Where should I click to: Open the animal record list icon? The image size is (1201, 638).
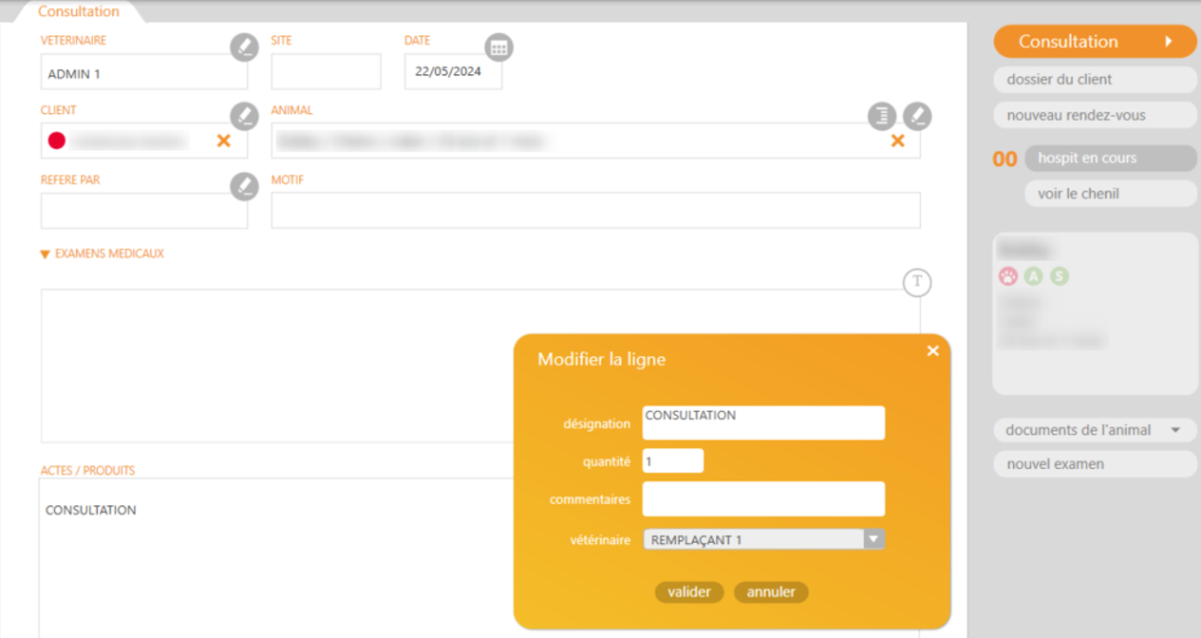coord(882,116)
